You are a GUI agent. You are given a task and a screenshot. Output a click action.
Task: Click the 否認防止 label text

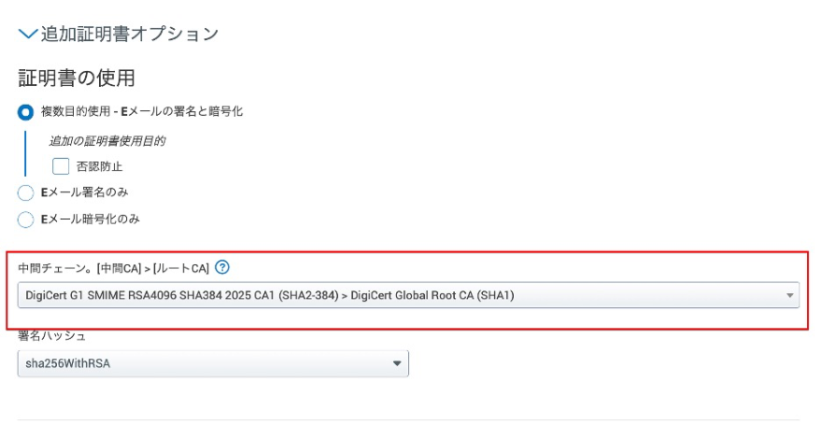pos(100,166)
